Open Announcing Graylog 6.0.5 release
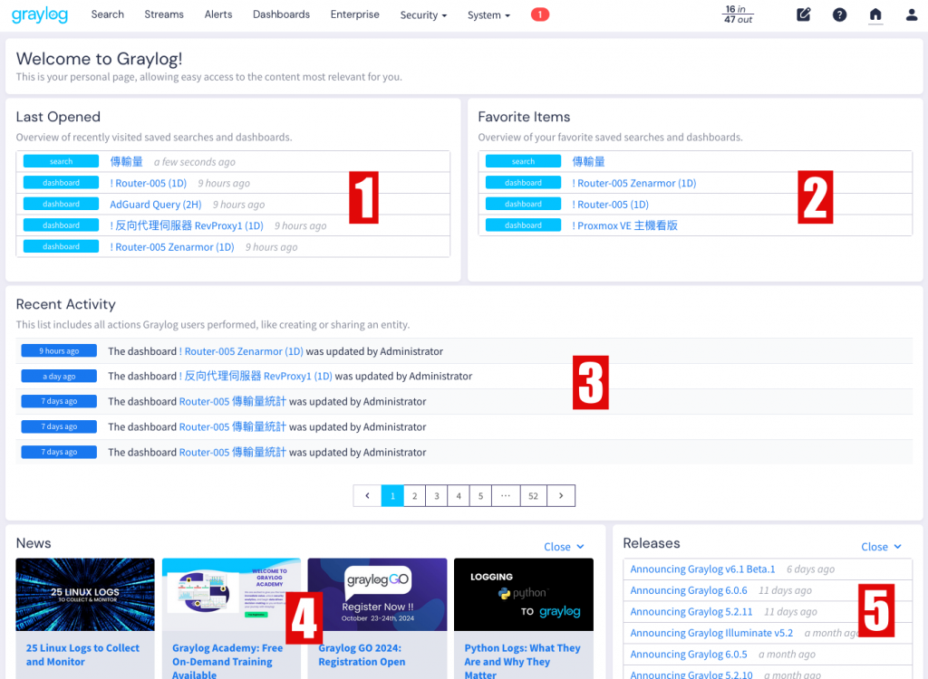Viewport: 928px width, 679px height. (689, 655)
